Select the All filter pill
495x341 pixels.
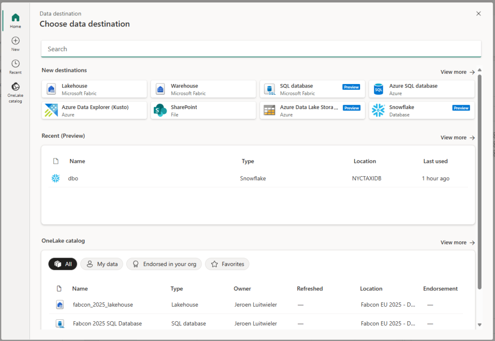point(63,264)
